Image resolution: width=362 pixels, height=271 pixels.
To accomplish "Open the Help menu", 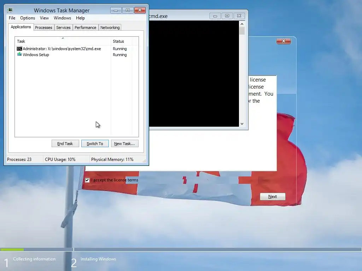I will pyautogui.click(x=80, y=18).
